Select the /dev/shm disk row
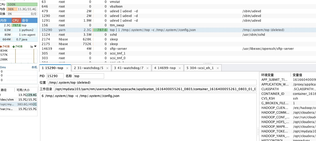The width and height of the screenshot is (316, 141). pos(19,100)
